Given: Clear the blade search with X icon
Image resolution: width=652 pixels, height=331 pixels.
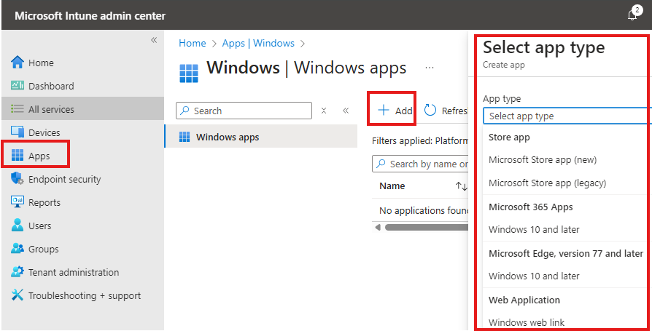Looking at the screenshot, I should click(324, 111).
